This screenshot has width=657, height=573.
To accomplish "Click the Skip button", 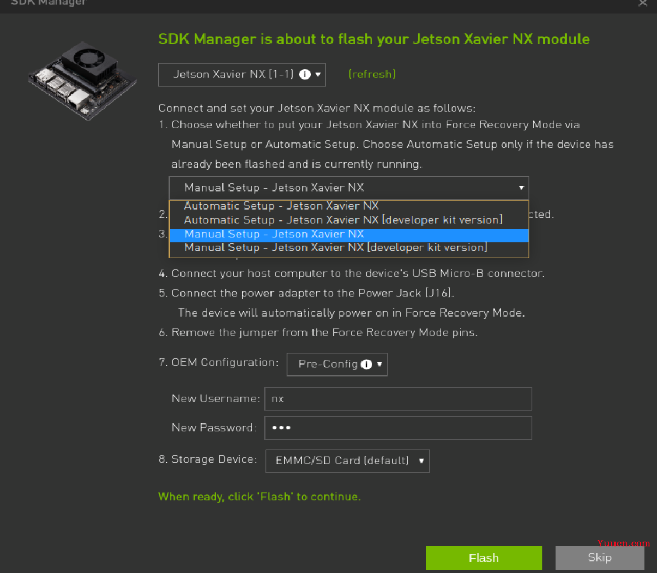I will point(600,558).
